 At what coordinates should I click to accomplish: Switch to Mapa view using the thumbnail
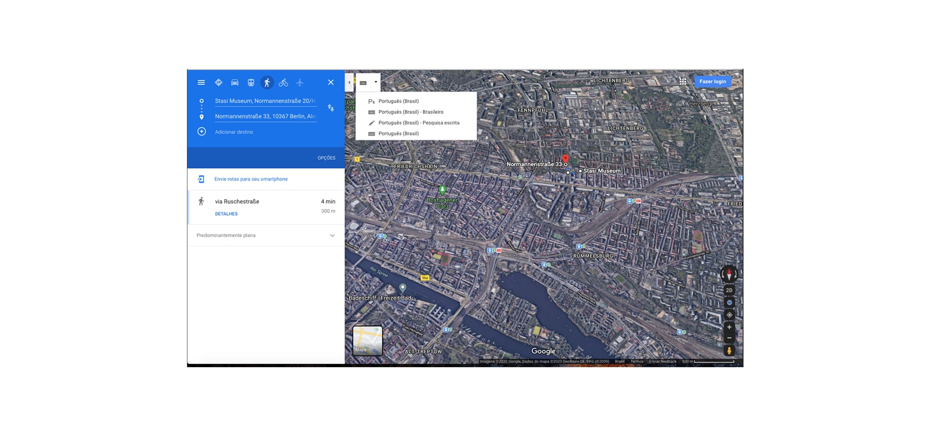coord(368,341)
